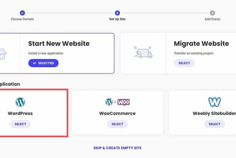Click the checkmark circle above Choose Domain
This screenshot has width=236, height=158.
click(22, 13)
